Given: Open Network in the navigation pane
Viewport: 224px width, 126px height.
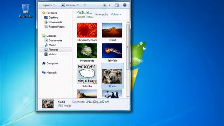Looking at the screenshot, I should click(51, 72).
